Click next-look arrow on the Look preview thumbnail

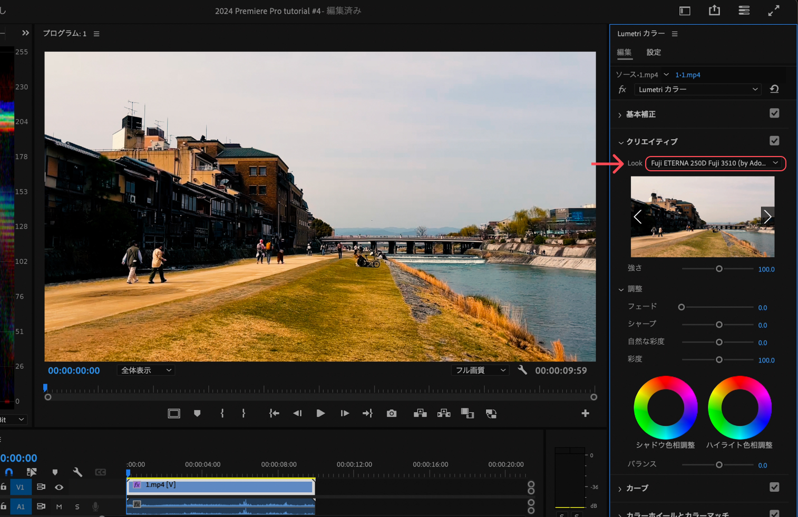coord(767,217)
